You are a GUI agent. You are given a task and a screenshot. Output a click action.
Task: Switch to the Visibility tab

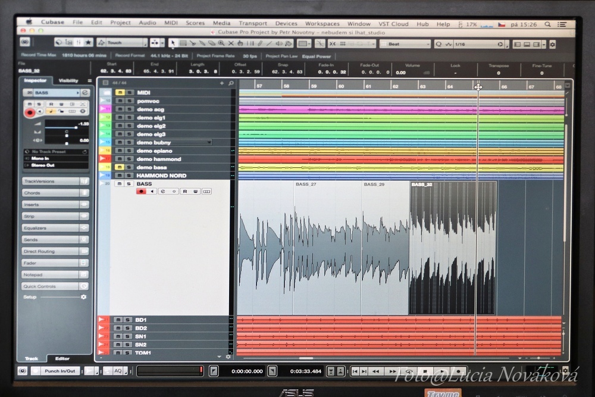pos(68,80)
